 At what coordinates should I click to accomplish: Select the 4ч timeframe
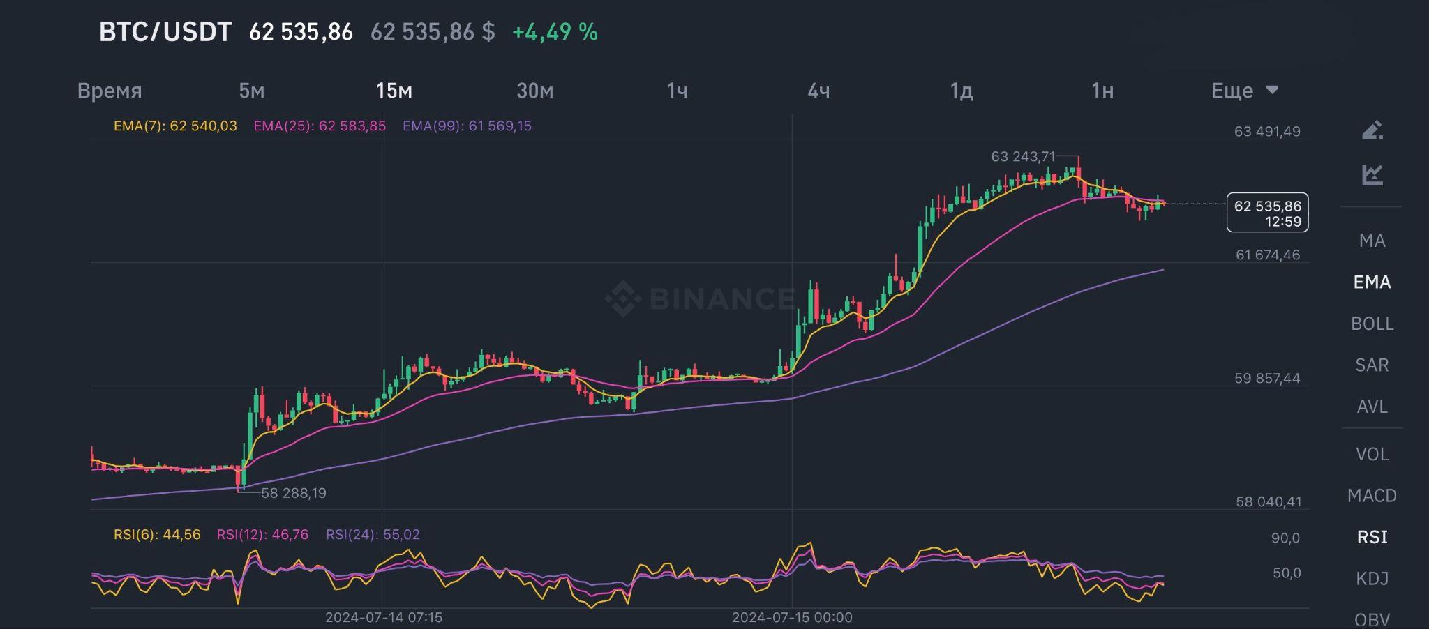coord(818,91)
